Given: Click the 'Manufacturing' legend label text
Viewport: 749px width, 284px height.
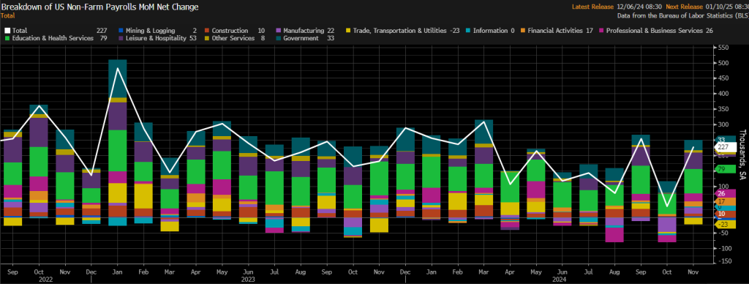Looking at the screenshot, I should (304, 31).
